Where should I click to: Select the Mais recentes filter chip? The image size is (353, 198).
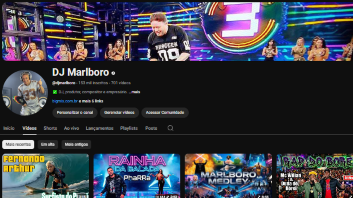[18, 144]
